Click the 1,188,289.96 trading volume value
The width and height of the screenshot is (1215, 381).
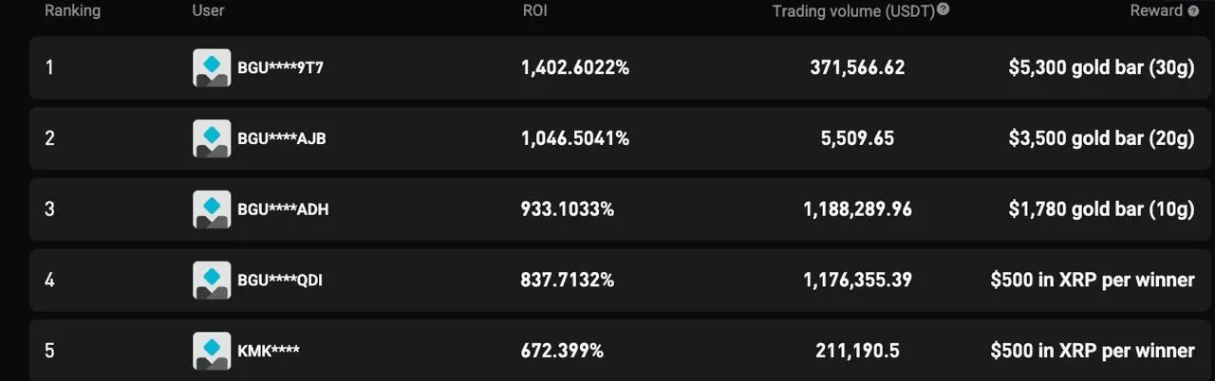857,209
